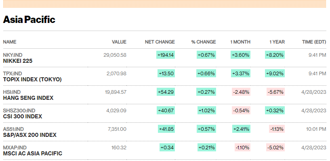Open the MSCI AC ASIA PACIFIC link
Image resolution: width=330 pixels, height=161 pixels.
33,153
